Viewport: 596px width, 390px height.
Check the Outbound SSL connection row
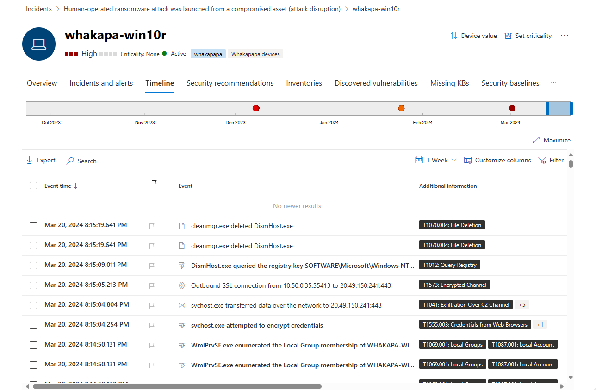tap(33, 285)
